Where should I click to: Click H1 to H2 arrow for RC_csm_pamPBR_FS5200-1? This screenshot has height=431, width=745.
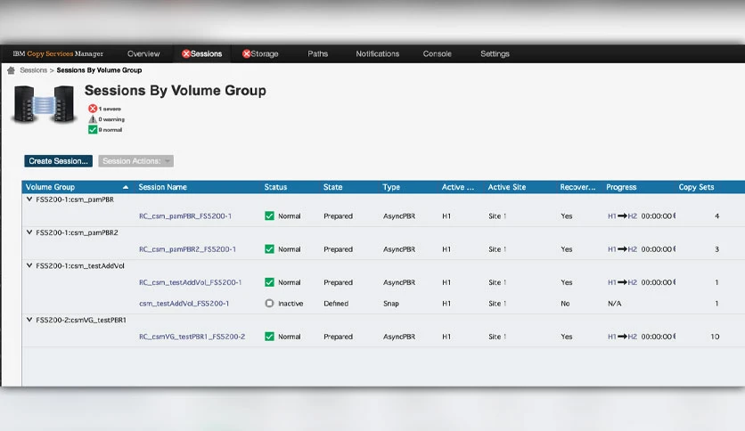pyautogui.click(x=622, y=216)
